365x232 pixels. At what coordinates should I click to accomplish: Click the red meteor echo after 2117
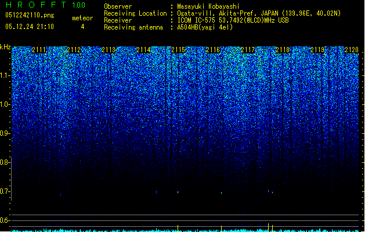(269, 191)
